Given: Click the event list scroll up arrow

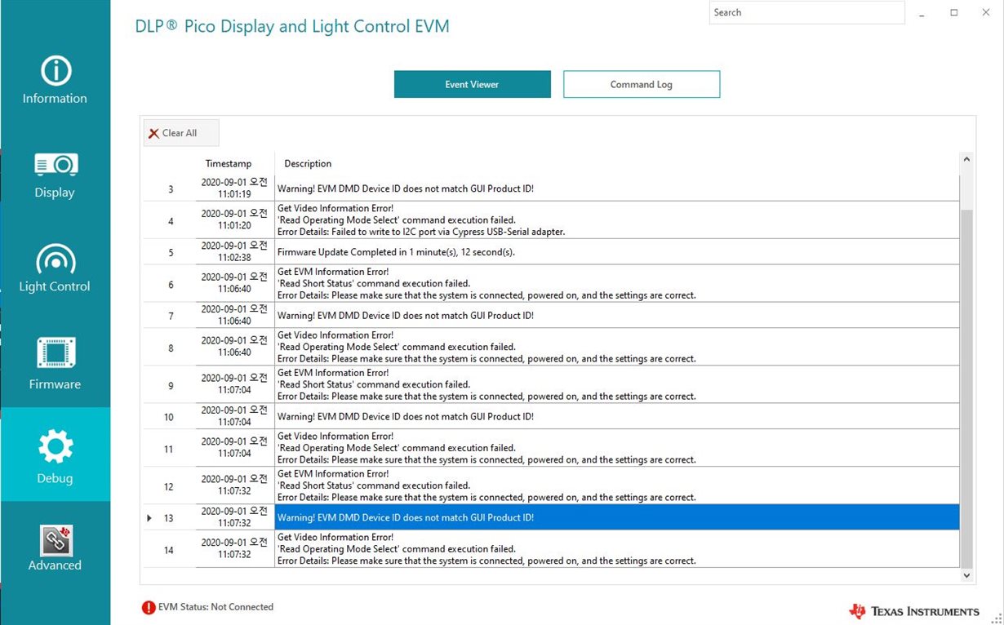Looking at the screenshot, I should tap(966, 161).
